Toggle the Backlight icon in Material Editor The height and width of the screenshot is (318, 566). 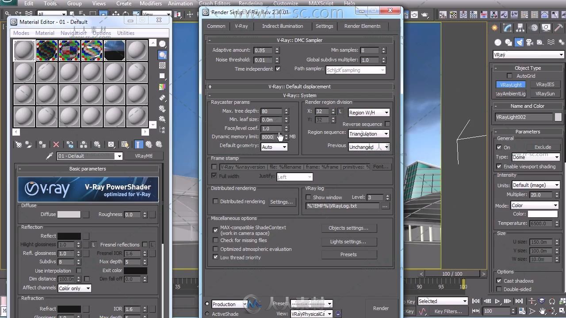pos(162,55)
